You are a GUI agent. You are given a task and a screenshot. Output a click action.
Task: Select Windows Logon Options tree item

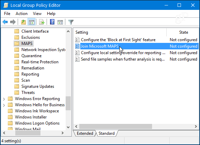37,123
